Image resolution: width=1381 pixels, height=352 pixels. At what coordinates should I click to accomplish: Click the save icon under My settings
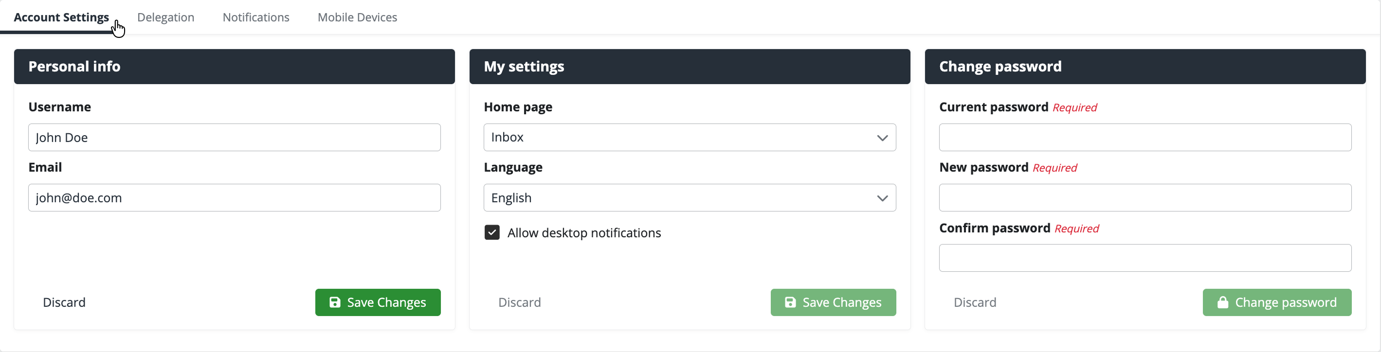click(x=790, y=302)
